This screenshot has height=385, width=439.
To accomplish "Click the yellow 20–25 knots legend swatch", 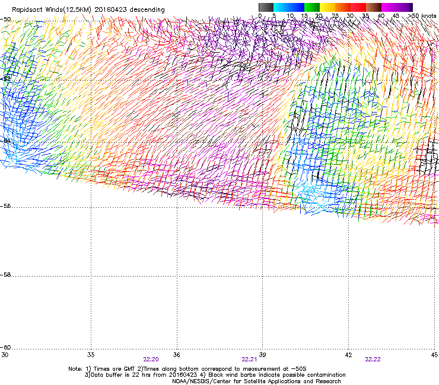I will tap(327, 7).
